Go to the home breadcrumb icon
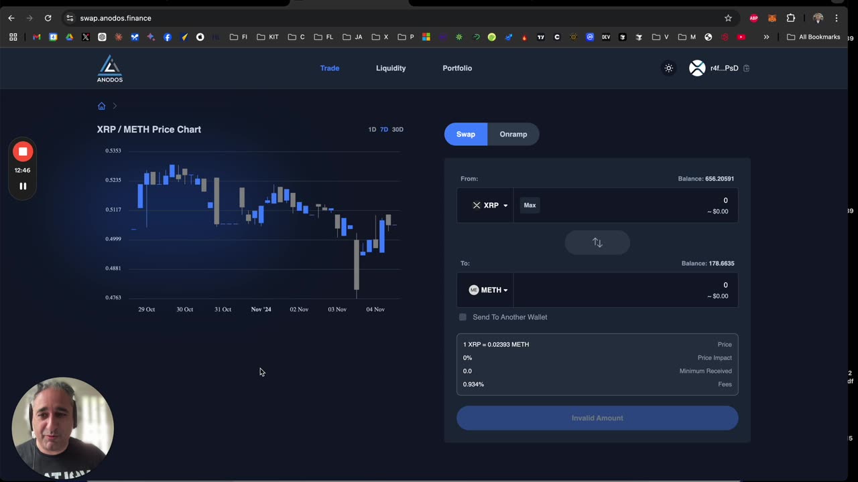Image resolution: width=858 pixels, height=482 pixels. (x=101, y=106)
